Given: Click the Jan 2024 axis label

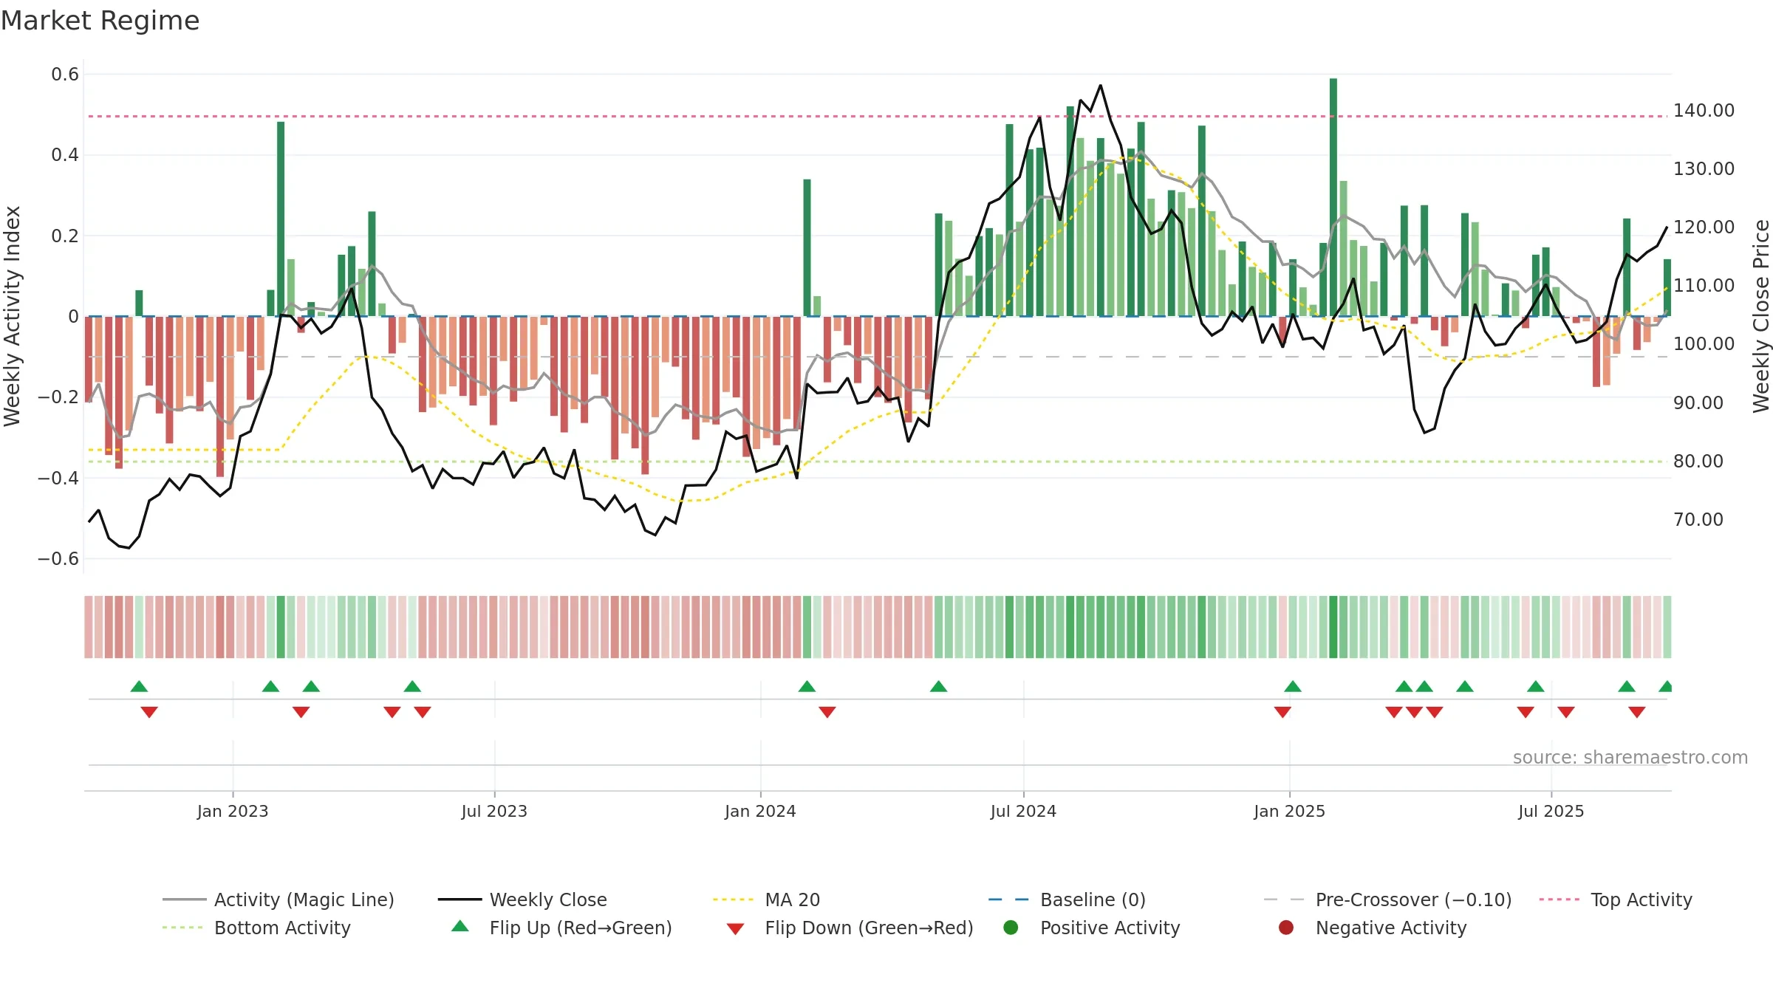Looking at the screenshot, I should [760, 811].
